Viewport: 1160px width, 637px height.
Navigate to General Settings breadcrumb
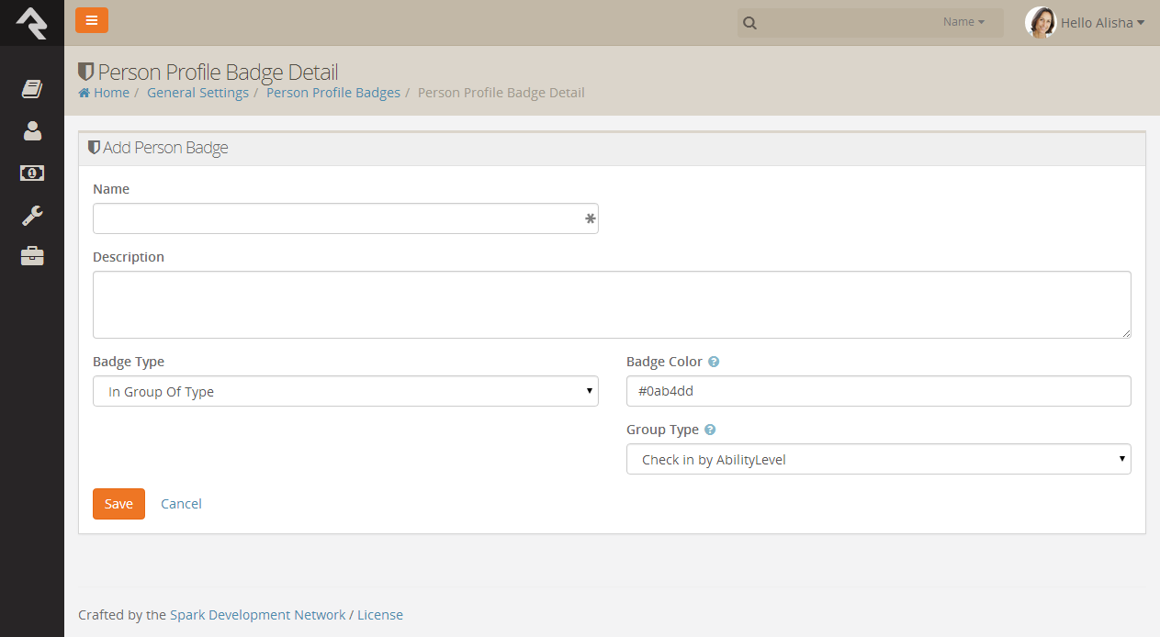point(197,93)
